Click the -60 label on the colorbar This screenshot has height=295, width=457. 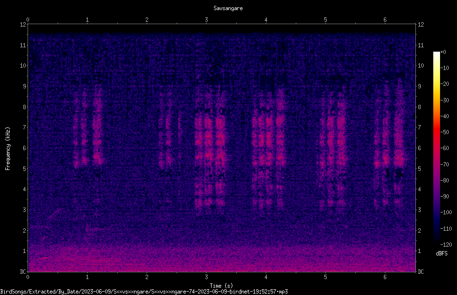pos(444,148)
